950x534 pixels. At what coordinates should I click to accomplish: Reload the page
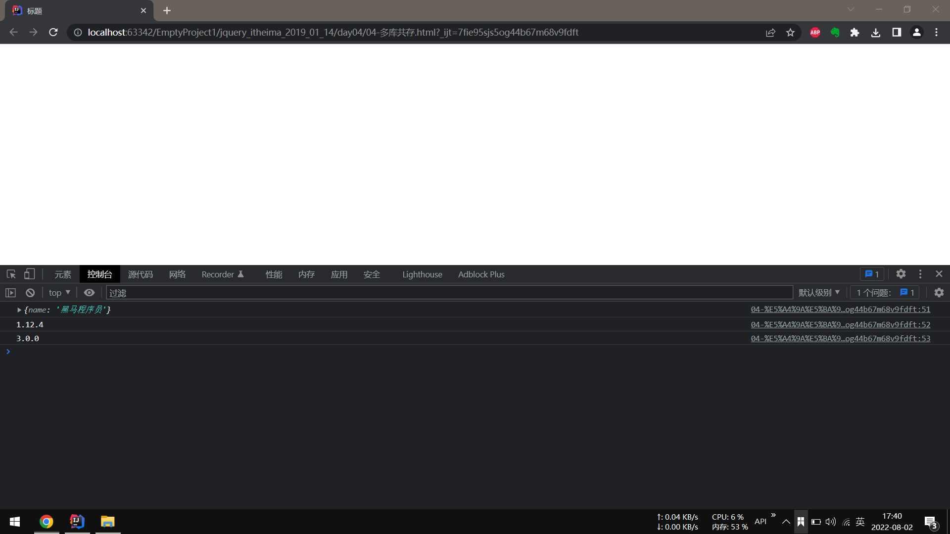pos(53,32)
